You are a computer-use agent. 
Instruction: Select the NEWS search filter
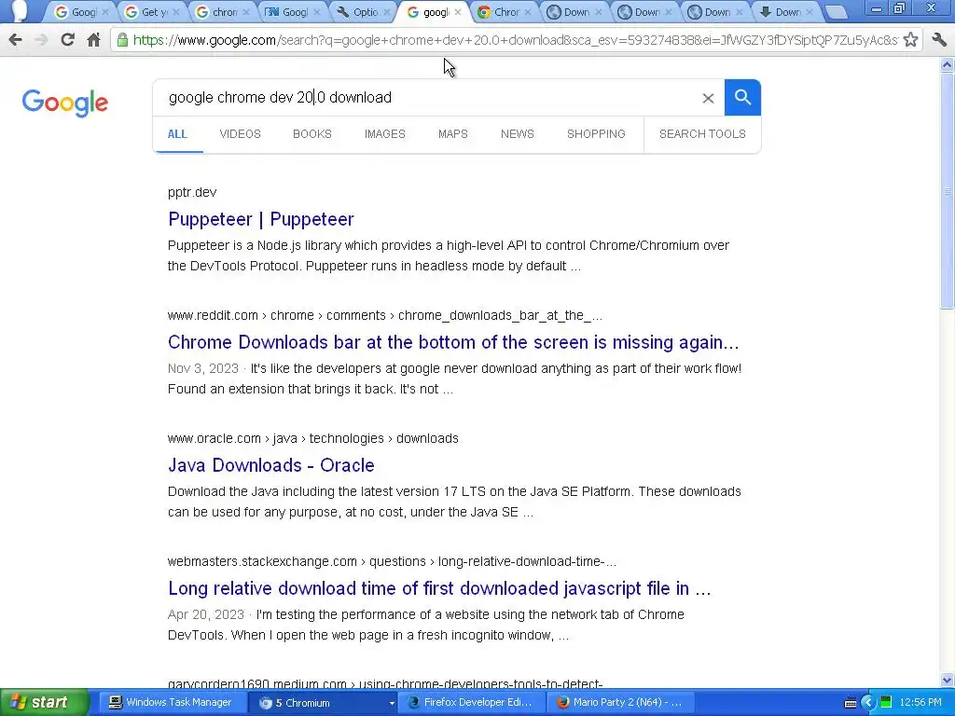click(517, 134)
